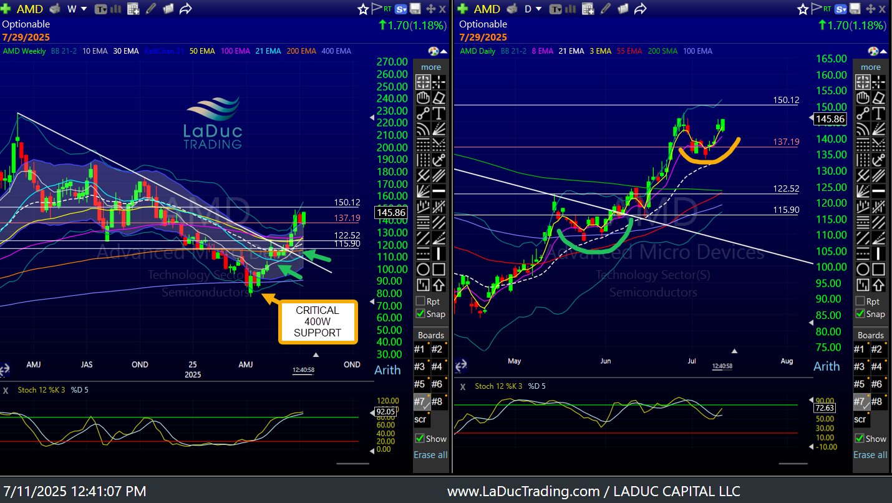
Task: Click the move-window cross icon on weekly chart
Action: click(430, 9)
